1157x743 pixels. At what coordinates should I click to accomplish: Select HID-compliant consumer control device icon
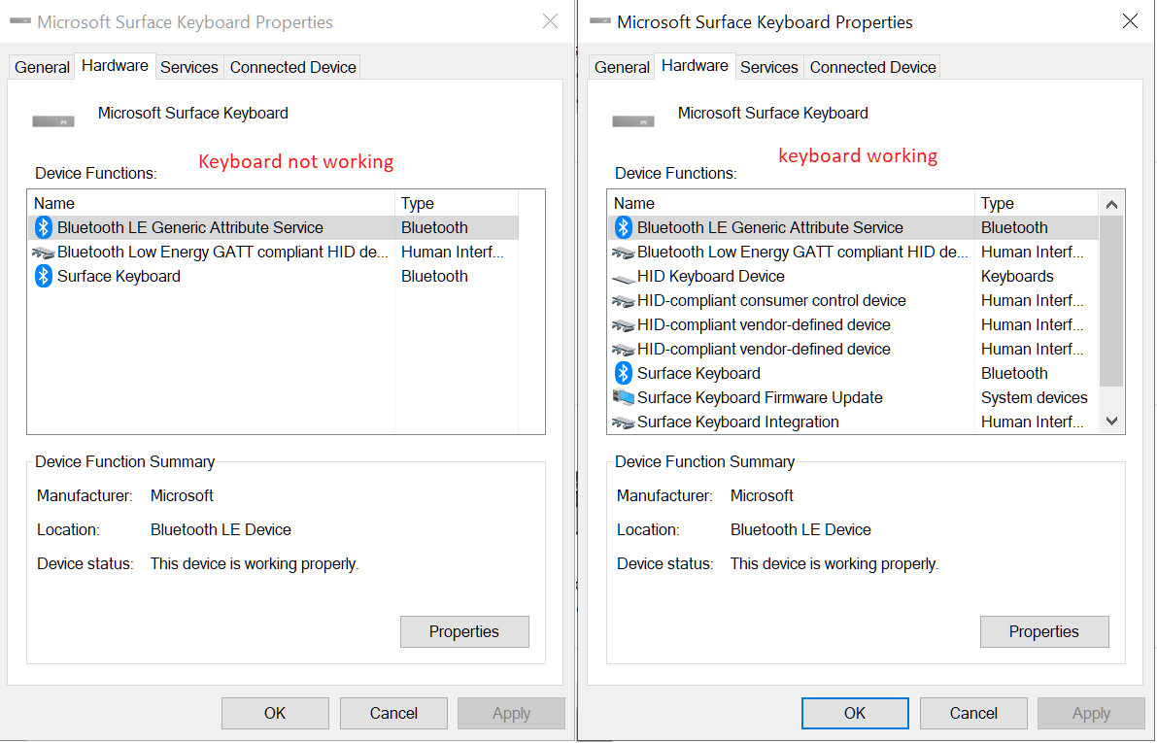[624, 301]
